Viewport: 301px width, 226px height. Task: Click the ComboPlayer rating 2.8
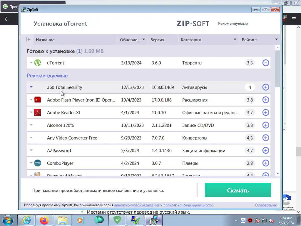coord(250,163)
